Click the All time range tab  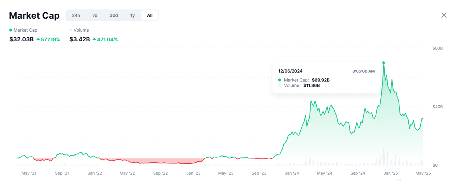(x=150, y=15)
